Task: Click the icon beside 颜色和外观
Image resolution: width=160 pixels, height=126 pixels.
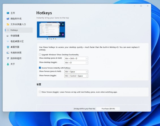Action: (8, 19)
